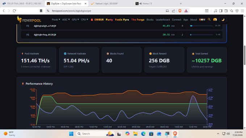
Task: Go to the Blocks page
Action: click(x=150, y=20)
